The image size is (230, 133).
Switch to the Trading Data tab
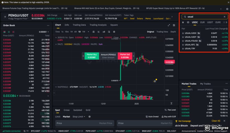(x=79, y=25)
